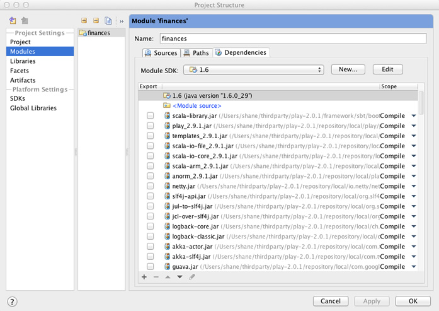439x311 pixels.
Task: Check the export box for guava.jar
Action: (150, 267)
